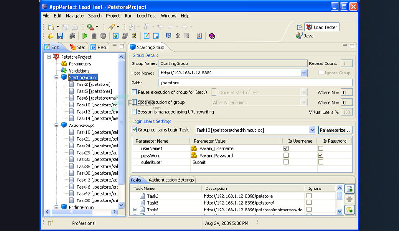Click the Group Name input field

(233, 63)
